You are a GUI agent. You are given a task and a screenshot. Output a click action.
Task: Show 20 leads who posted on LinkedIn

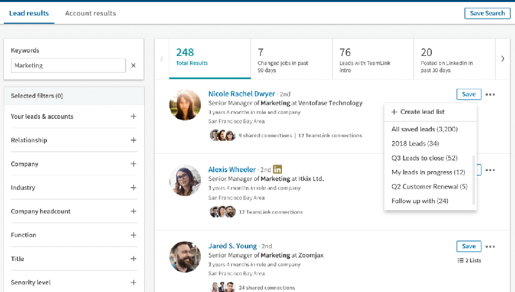point(454,59)
